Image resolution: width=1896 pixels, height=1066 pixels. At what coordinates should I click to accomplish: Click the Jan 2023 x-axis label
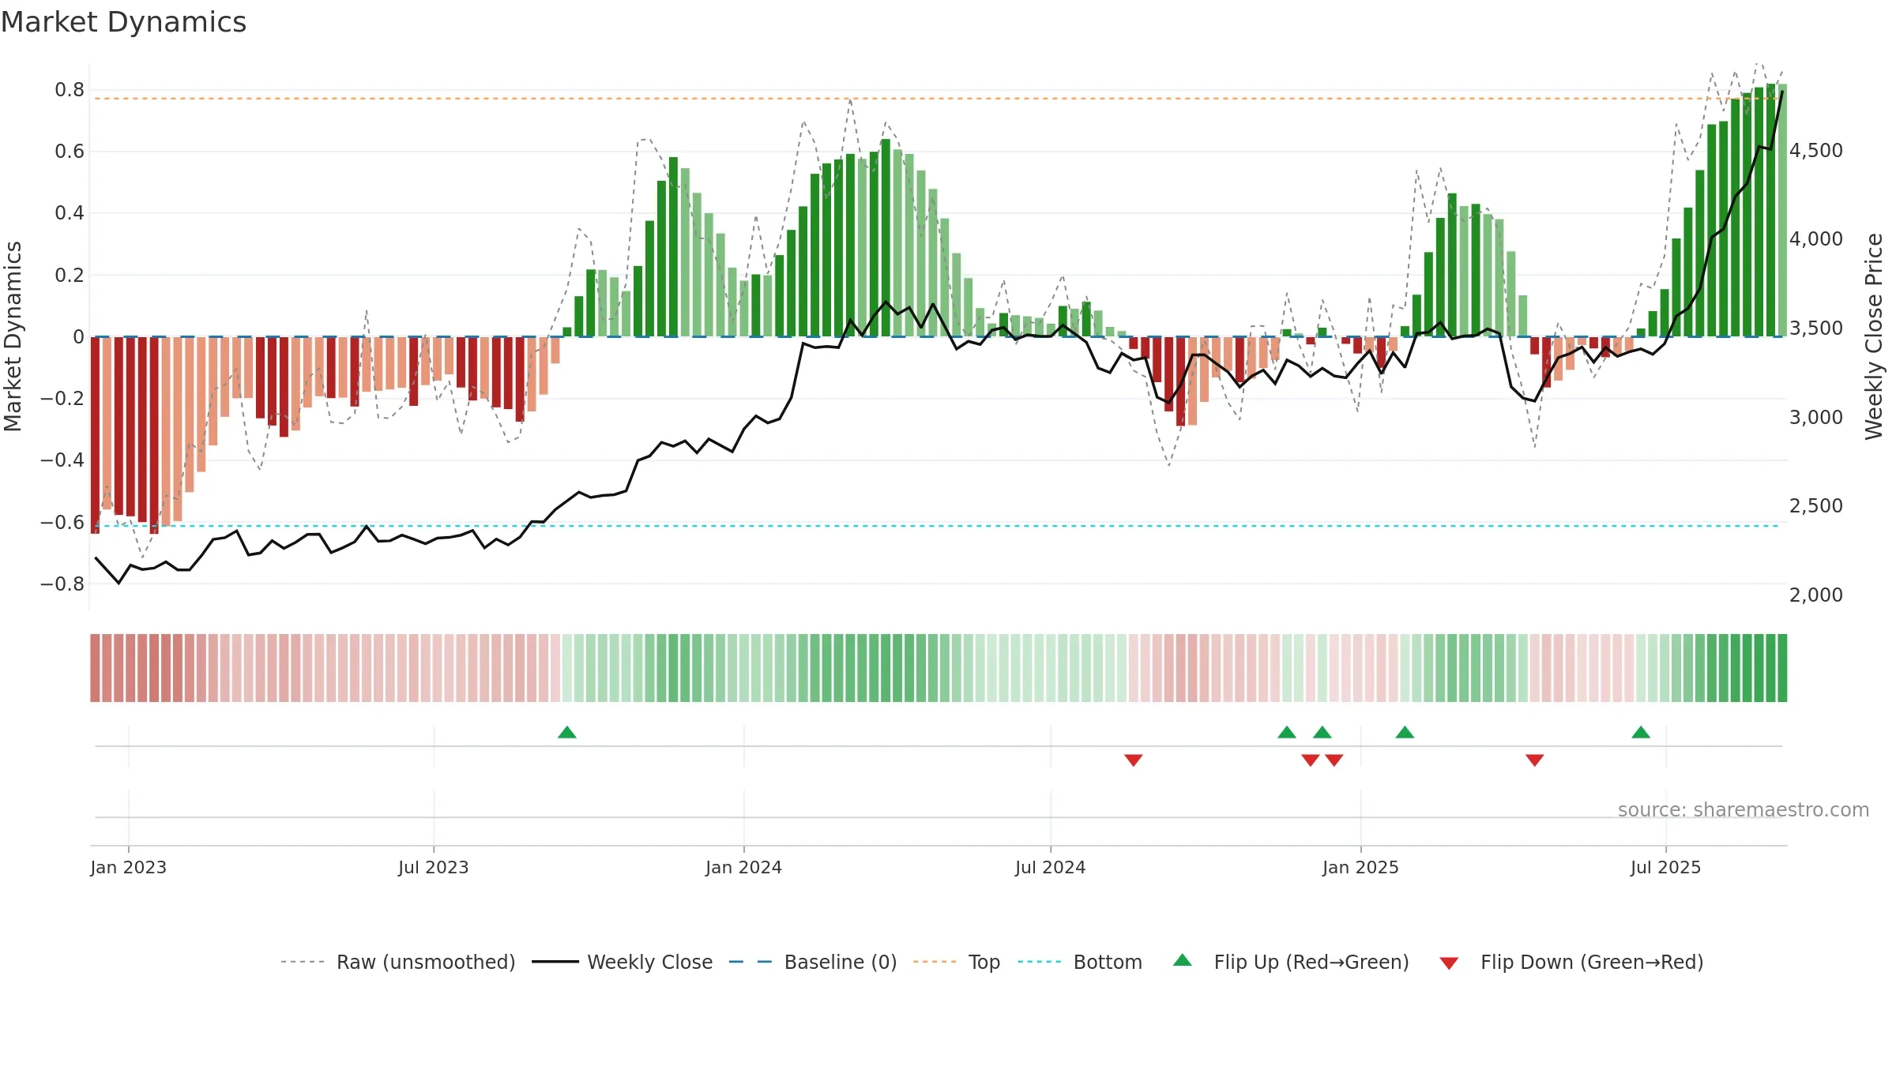[129, 867]
